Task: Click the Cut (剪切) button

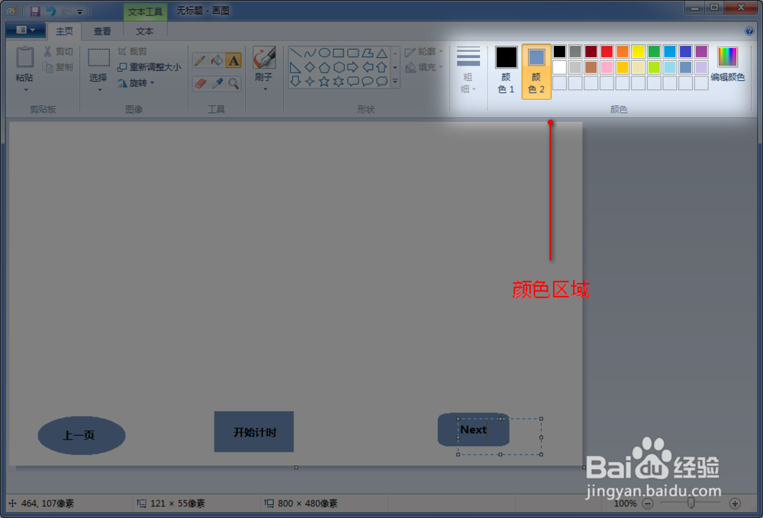Action: [59, 51]
